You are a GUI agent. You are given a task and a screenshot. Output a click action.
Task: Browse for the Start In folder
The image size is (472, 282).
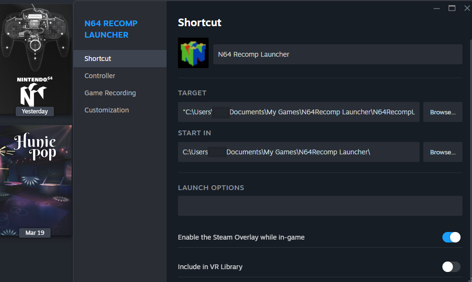point(443,152)
